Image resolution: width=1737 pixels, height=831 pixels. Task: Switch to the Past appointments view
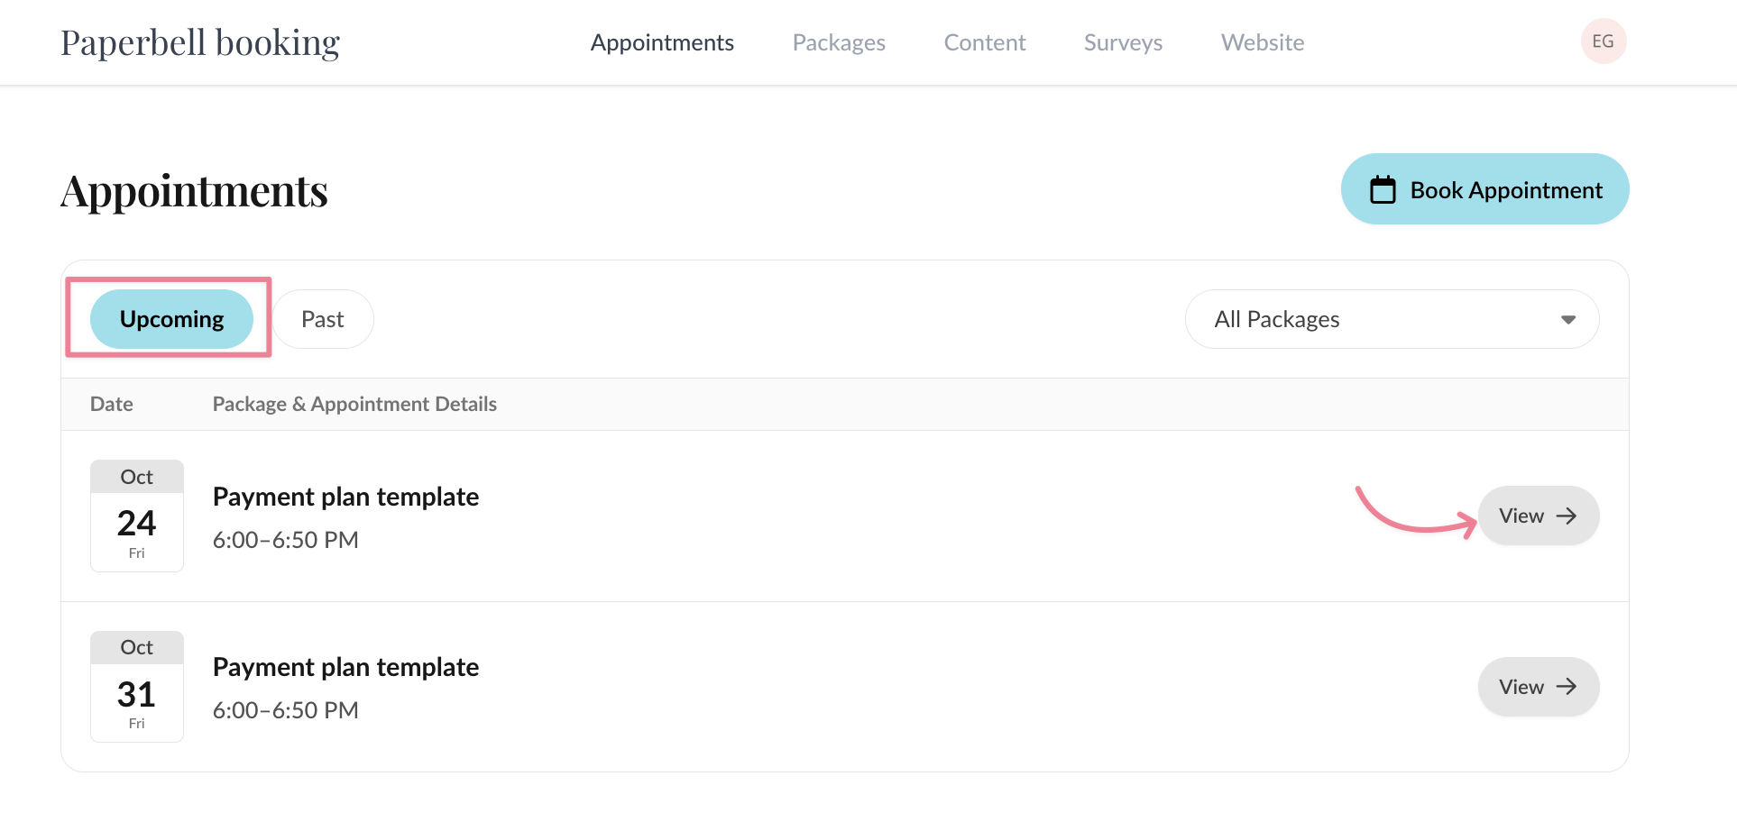(x=323, y=318)
